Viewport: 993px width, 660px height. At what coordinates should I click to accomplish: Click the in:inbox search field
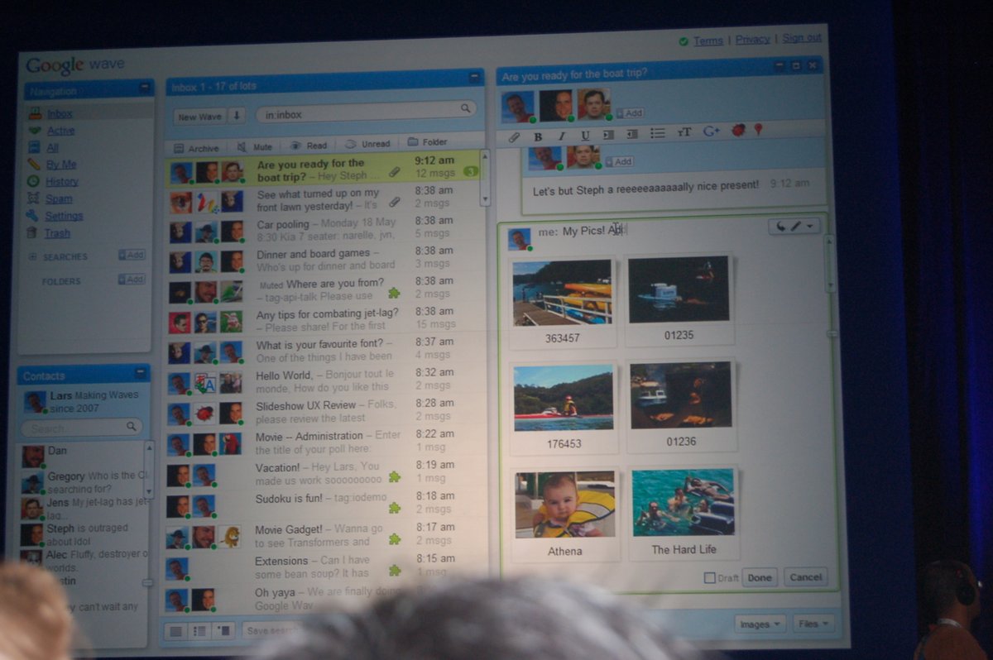coord(365,110)
